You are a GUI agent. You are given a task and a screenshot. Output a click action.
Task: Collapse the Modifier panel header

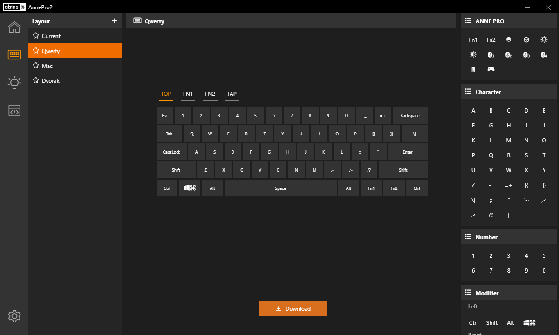coord(509,293)
